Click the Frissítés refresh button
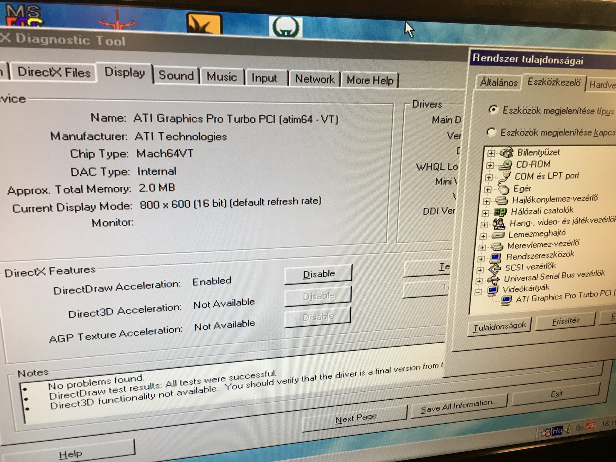 565,321
